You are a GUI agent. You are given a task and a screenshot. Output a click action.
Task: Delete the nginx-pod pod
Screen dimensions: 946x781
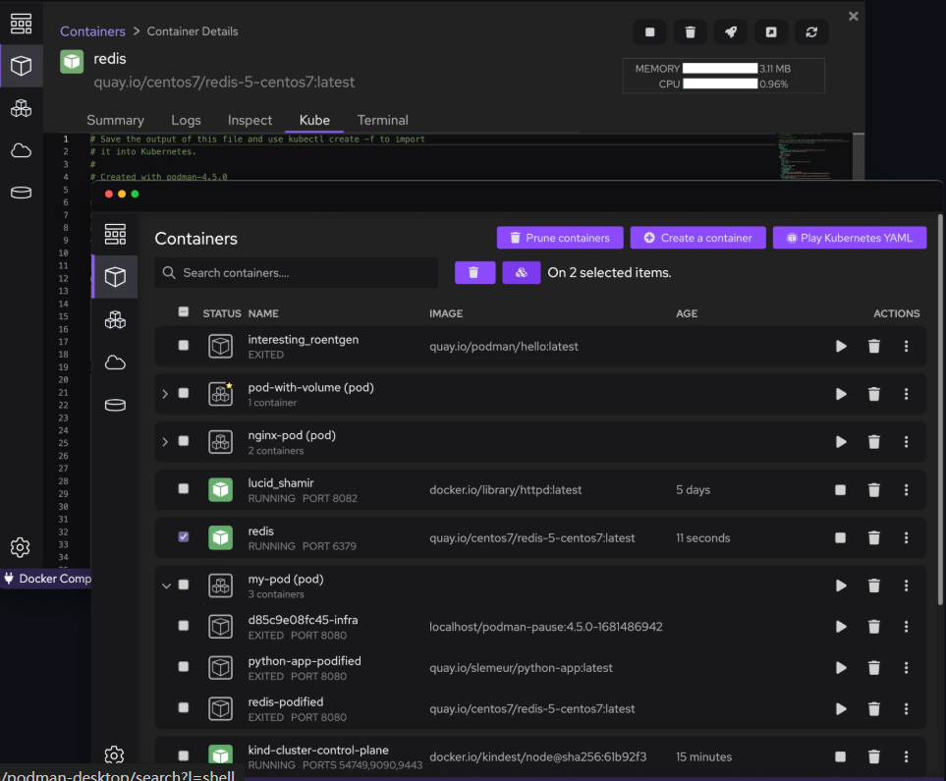point(873,442)
